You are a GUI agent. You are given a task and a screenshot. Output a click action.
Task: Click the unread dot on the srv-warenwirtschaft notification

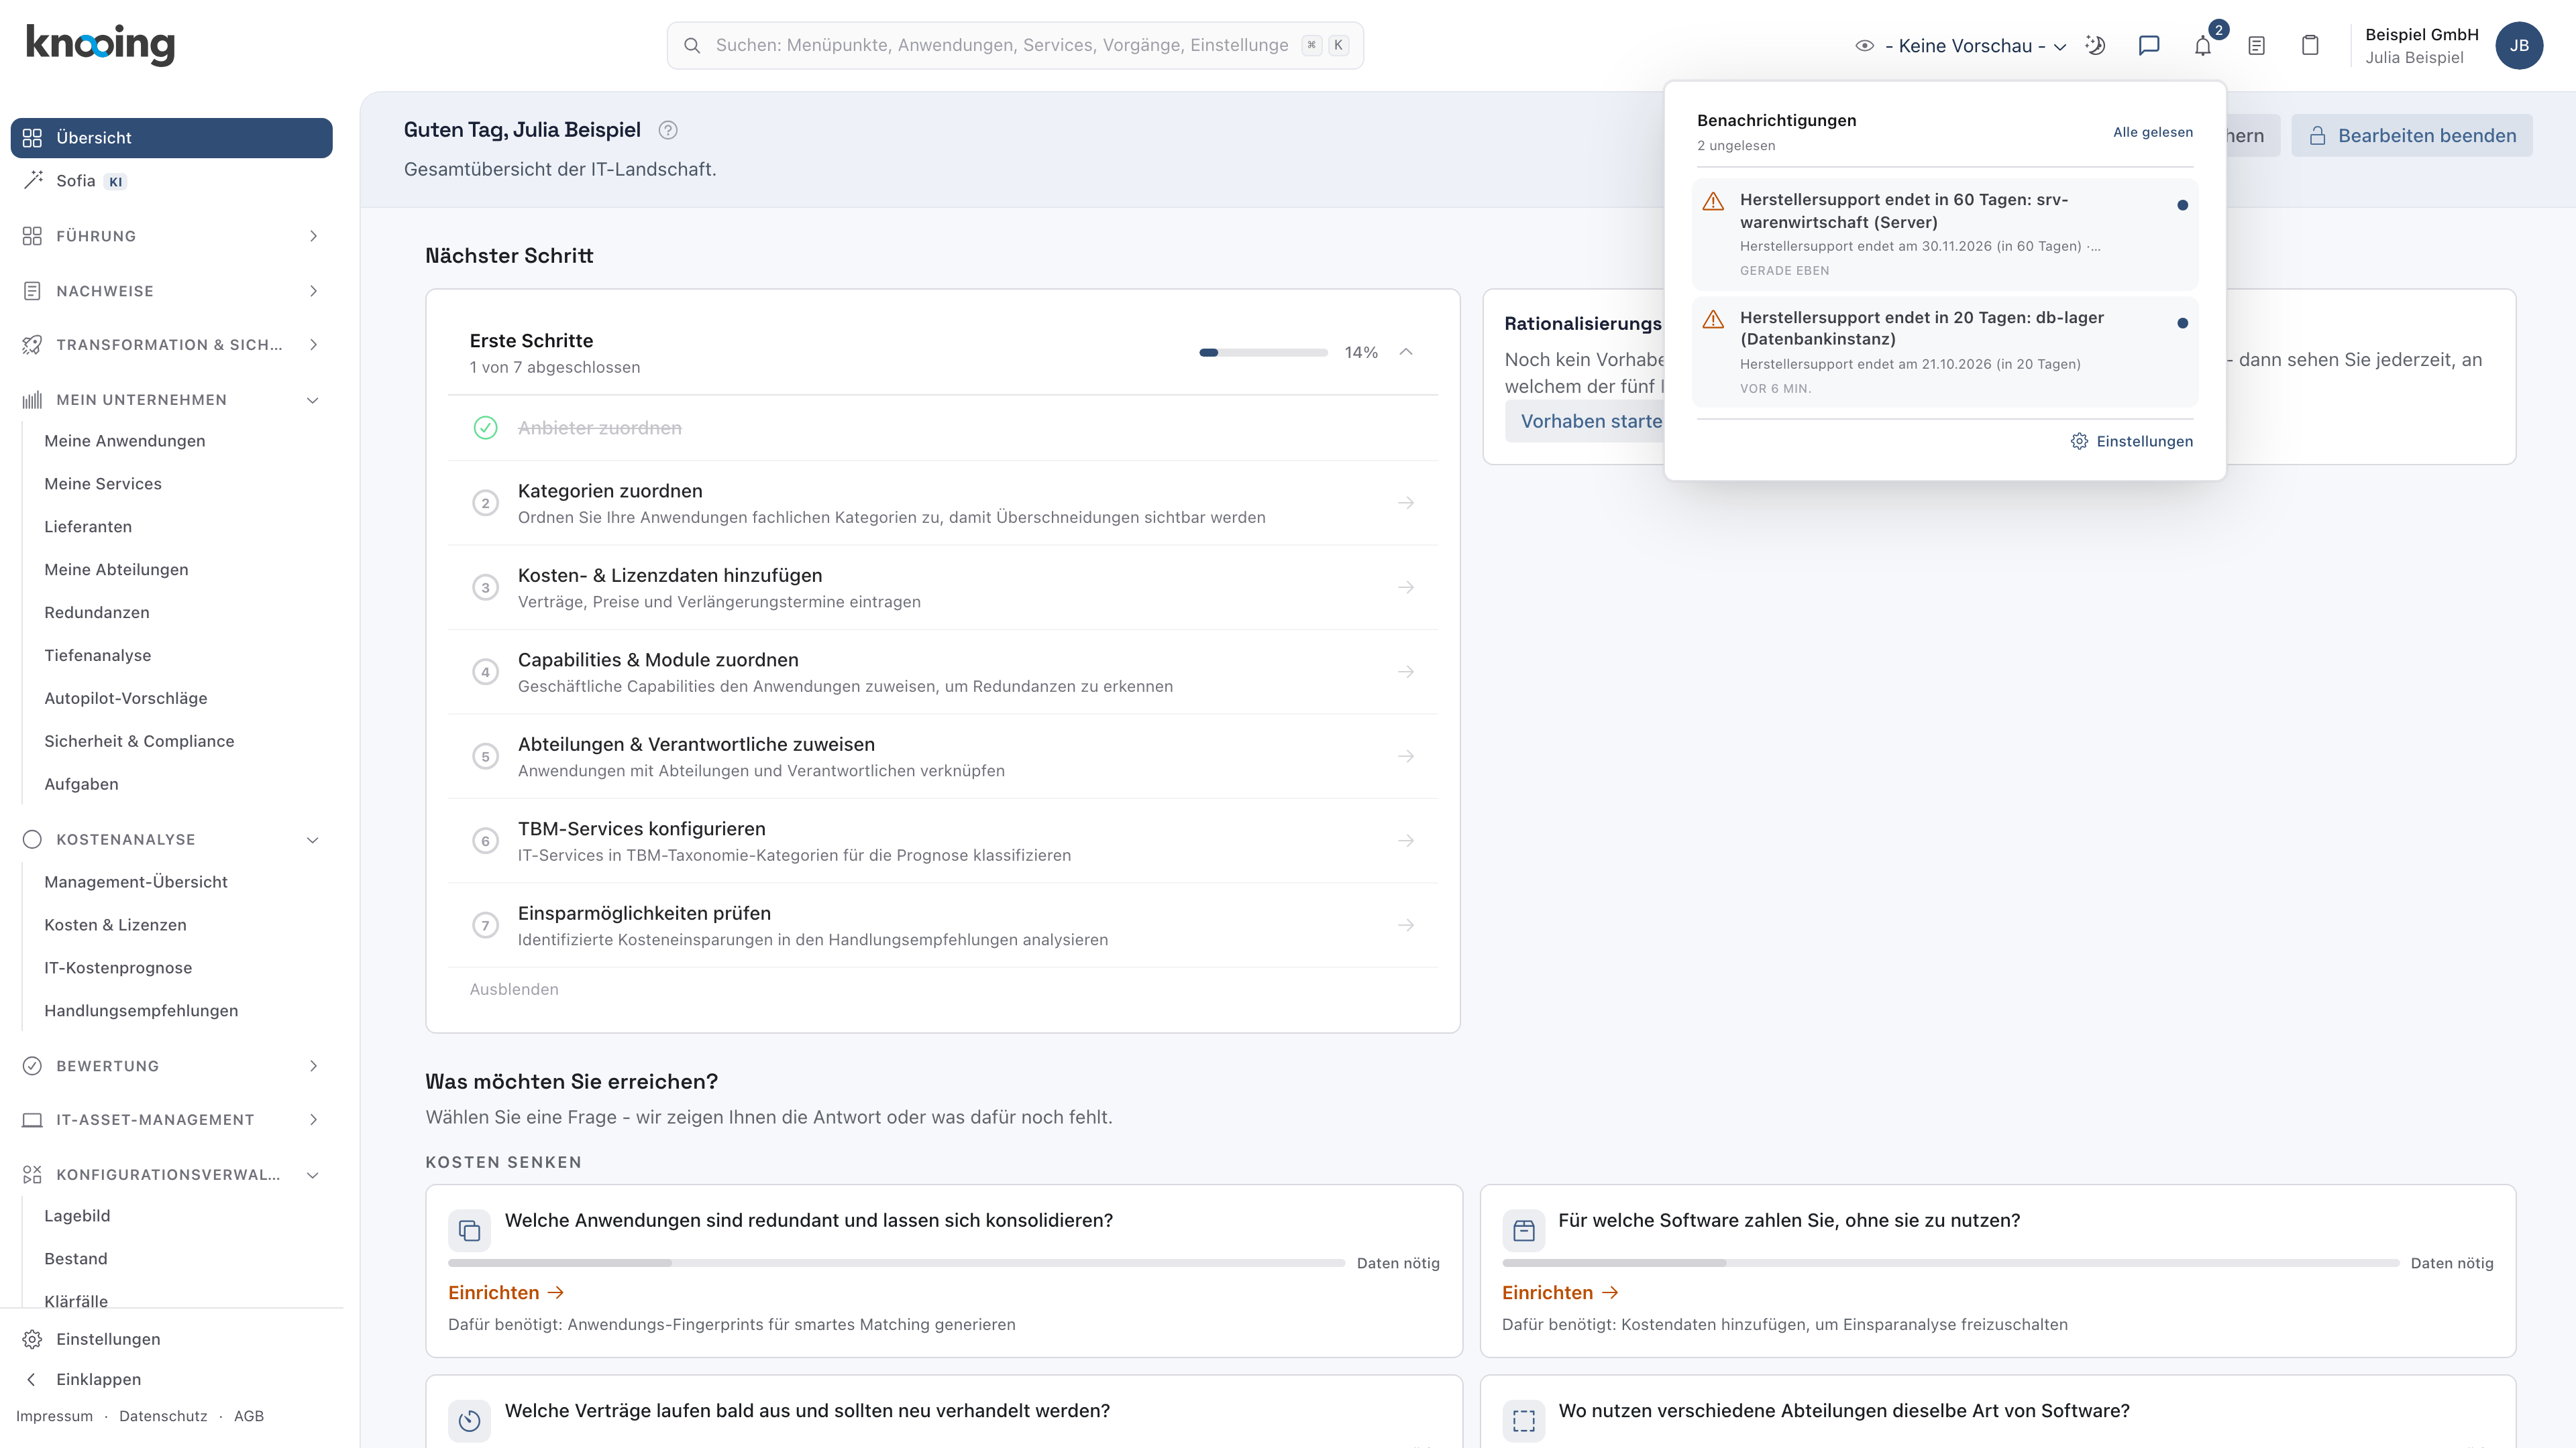point(2182,205)
